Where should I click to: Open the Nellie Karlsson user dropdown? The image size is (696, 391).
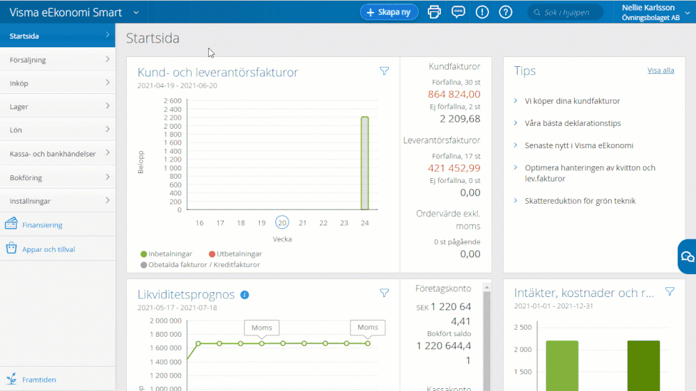(x=687, y=13)
